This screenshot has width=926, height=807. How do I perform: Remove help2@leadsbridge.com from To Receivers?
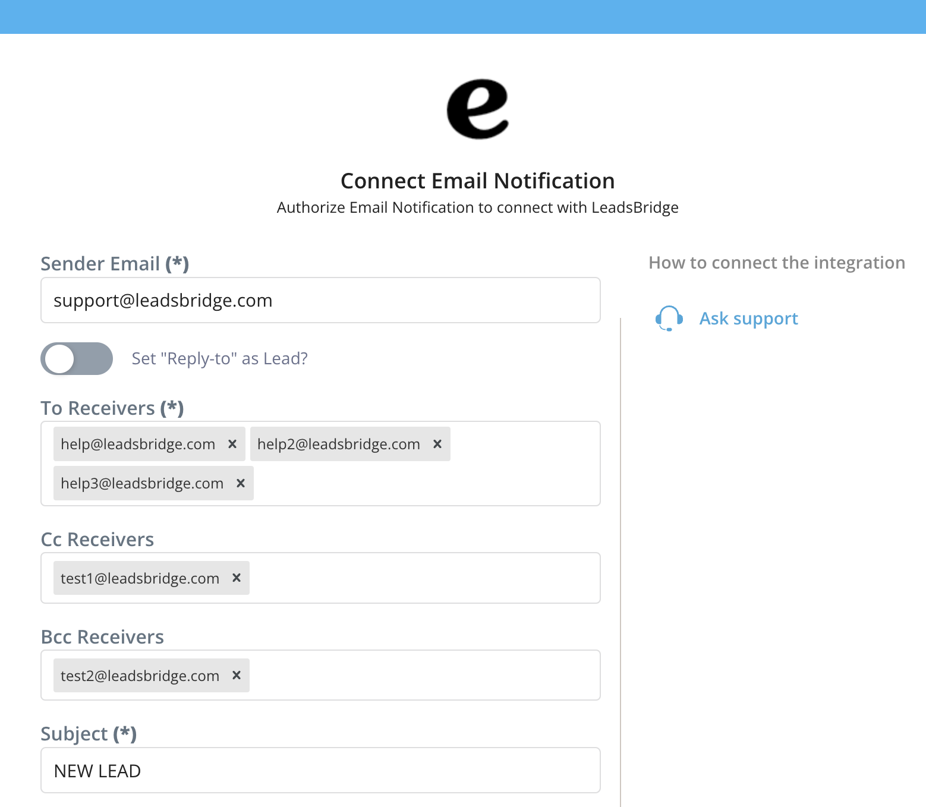(437, 444)
